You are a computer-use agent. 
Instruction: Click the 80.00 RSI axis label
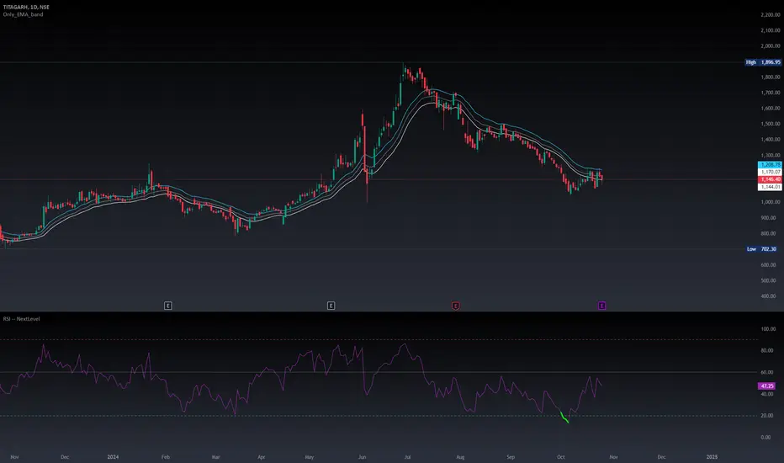766,351
